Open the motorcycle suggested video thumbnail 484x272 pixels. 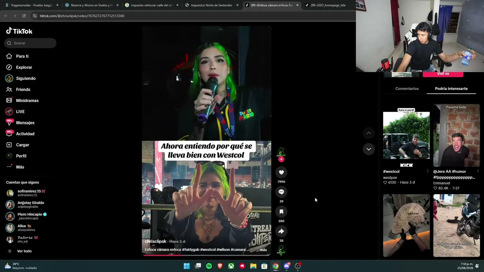click(x=456, y=226)
